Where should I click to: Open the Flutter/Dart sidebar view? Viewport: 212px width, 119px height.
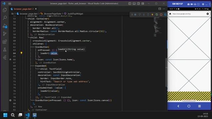(x=5, y=58)
